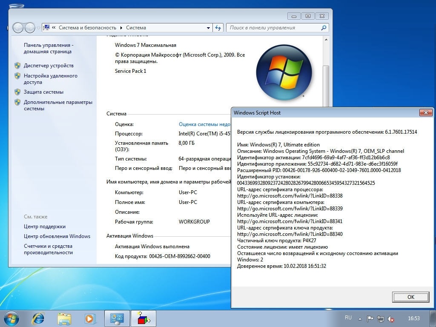Expand the address bar history dropdown
The image size is (436, 327).
tap(208, 28)
